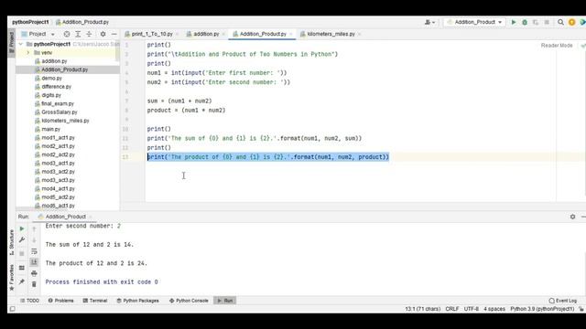Click the greyed Stop icon in top toolbar
Screen dimensions: 586x329
(x=547, y=22)
